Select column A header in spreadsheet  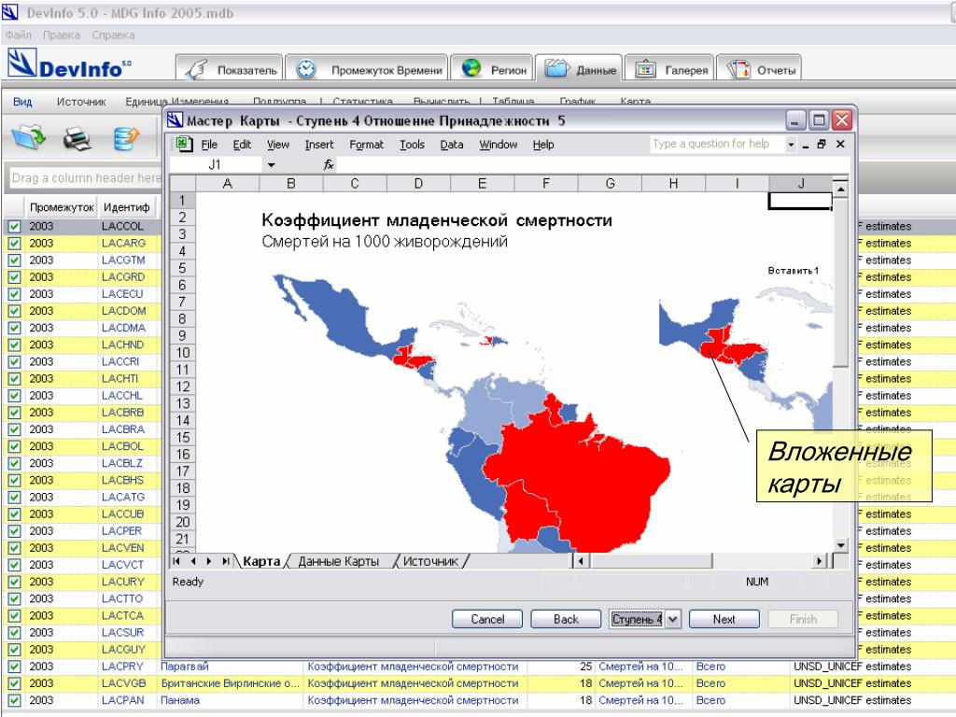point(228,184)
